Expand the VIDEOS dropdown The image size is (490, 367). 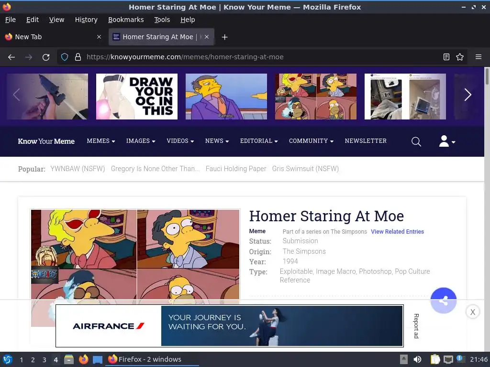click(180, 141)
